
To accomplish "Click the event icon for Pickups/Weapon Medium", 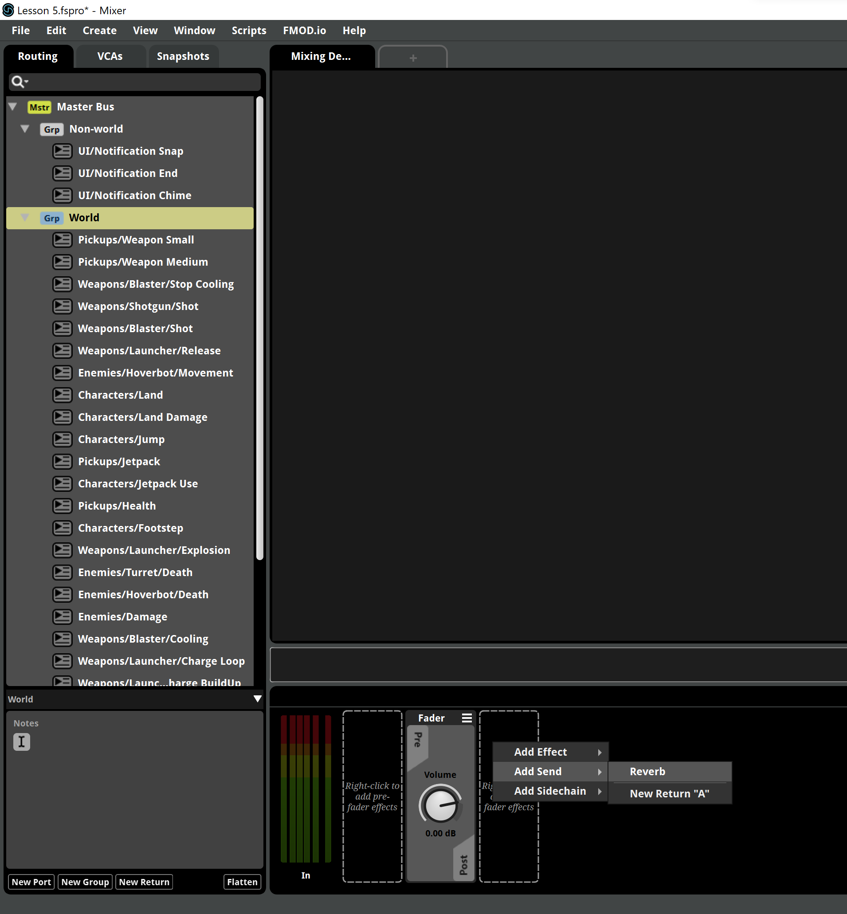I will 62,262.
